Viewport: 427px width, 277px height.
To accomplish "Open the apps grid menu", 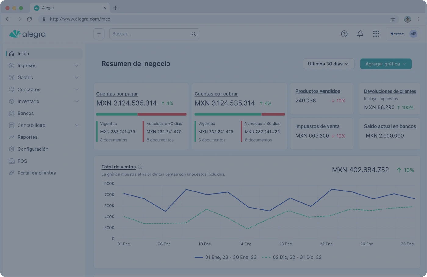I will [376, 34].
